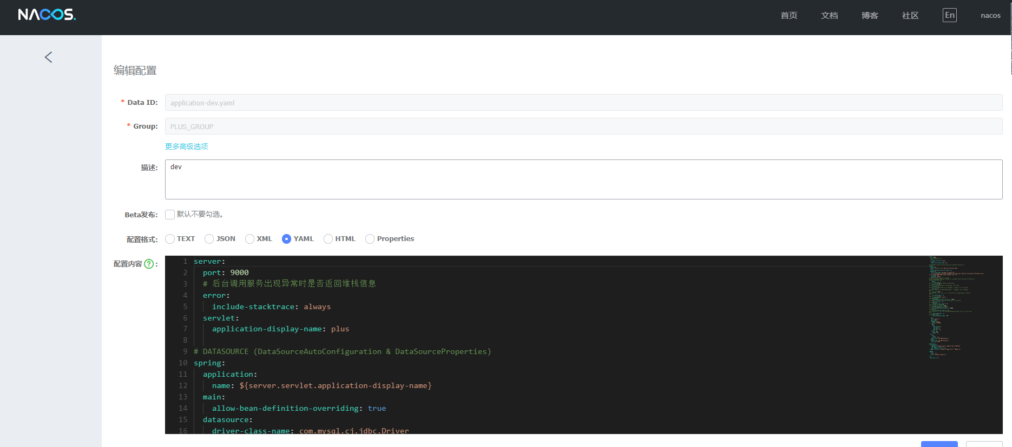Open the 首页 nav item
Screen dimensions: 1012x447
(788, 15)
